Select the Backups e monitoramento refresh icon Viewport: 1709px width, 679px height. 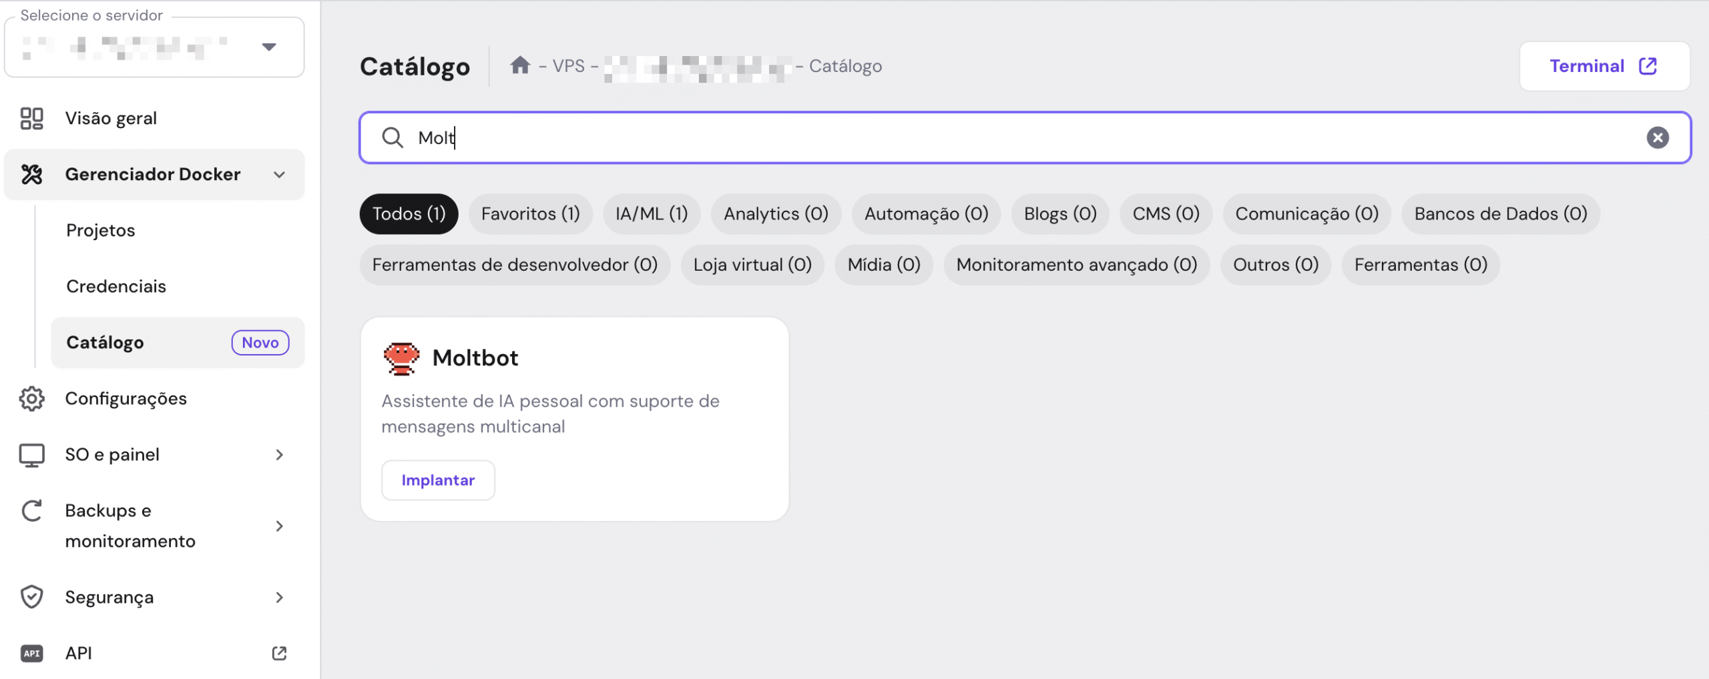click(x=31, y=510)
